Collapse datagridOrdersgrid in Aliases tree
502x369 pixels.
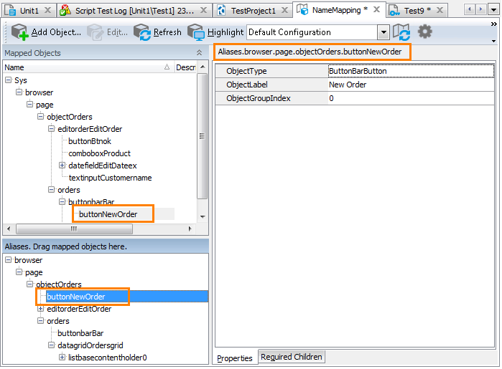click(51, 345)
